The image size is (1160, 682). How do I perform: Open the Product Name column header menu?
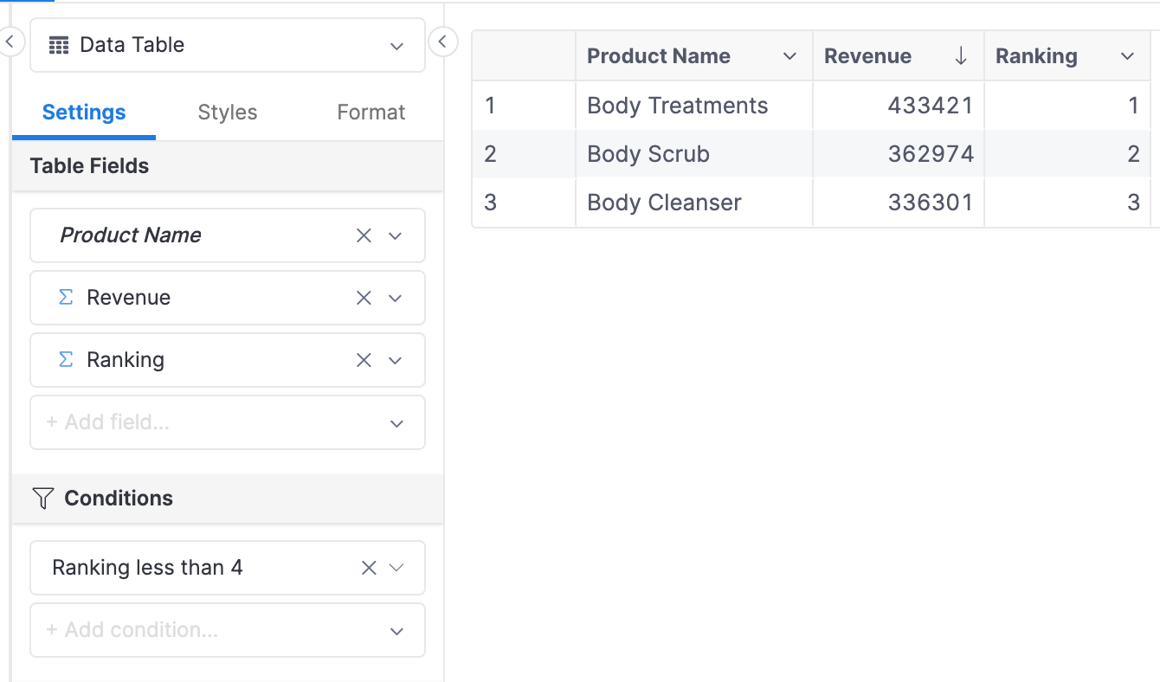click(789, 56)
